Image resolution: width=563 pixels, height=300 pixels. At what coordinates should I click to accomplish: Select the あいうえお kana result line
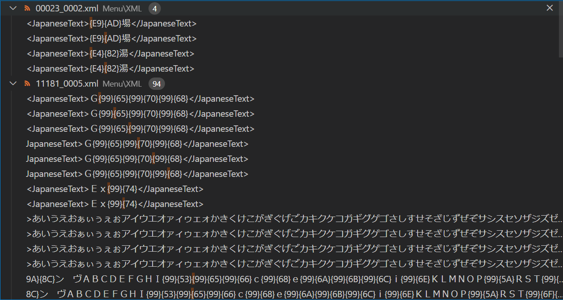coord(183,219)
